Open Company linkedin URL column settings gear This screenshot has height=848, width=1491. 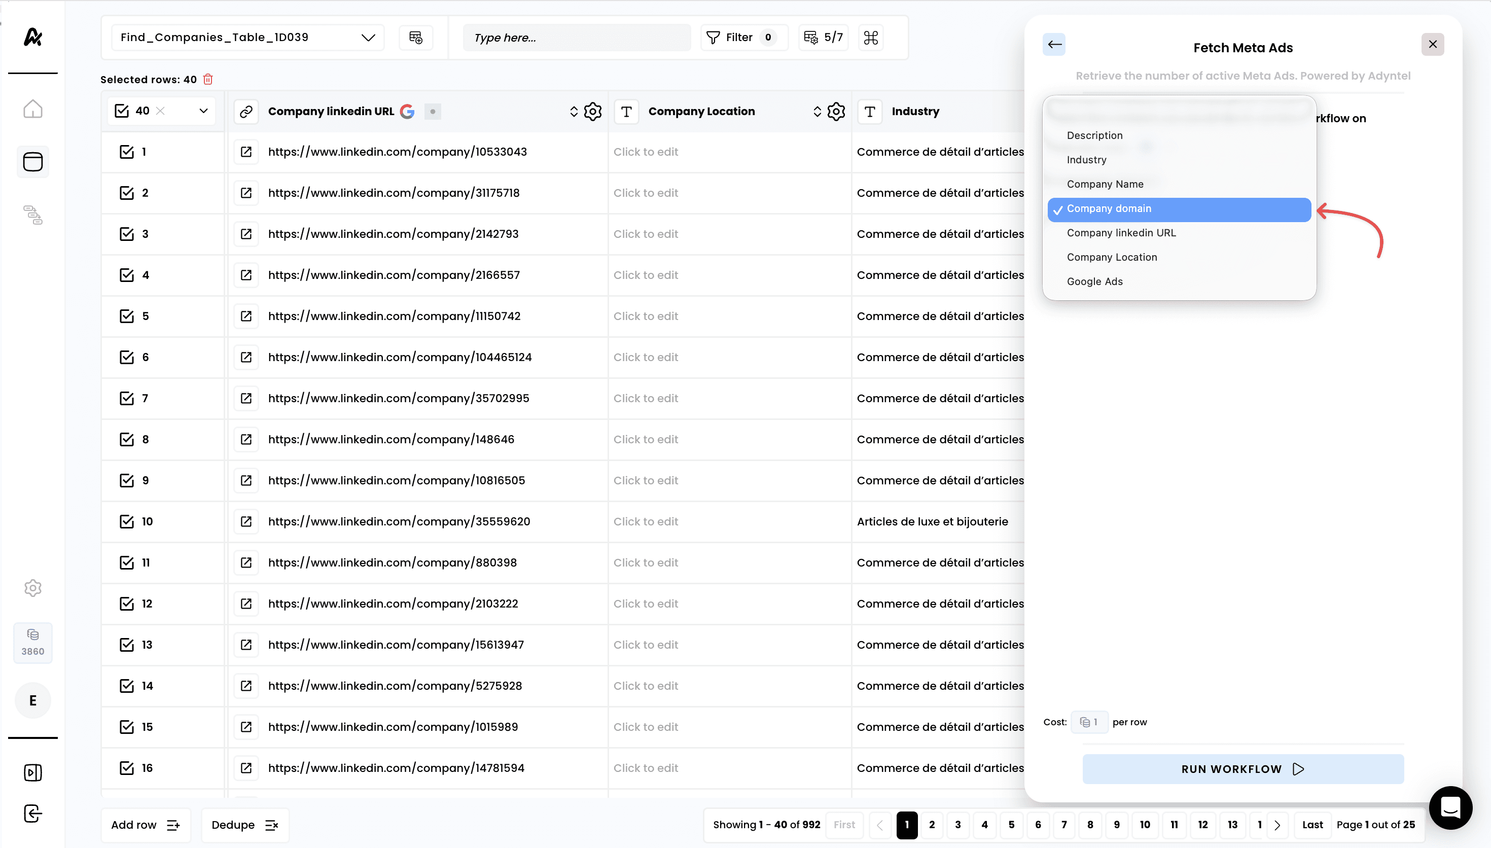tap(593, 111)
